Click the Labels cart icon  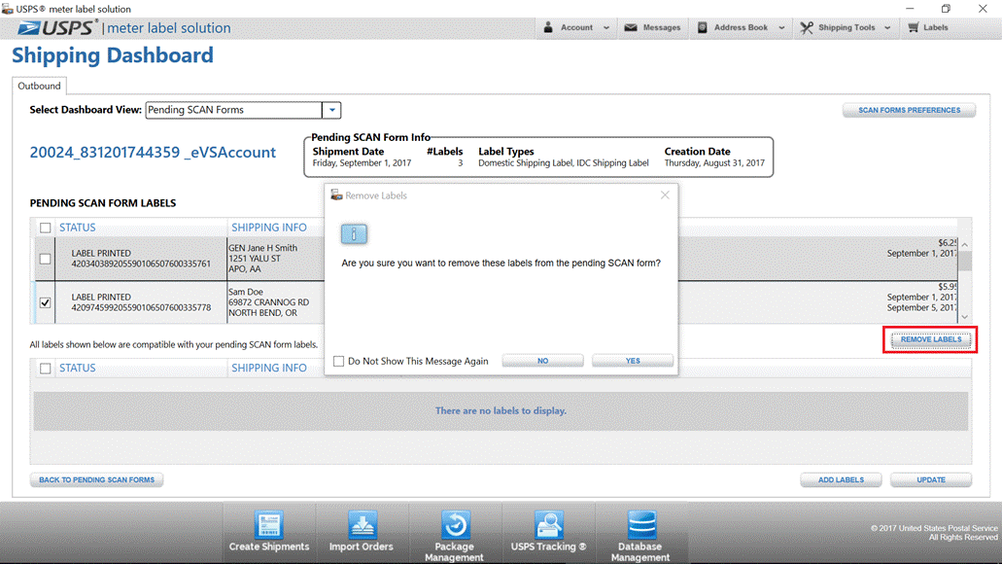pos(914,27)
